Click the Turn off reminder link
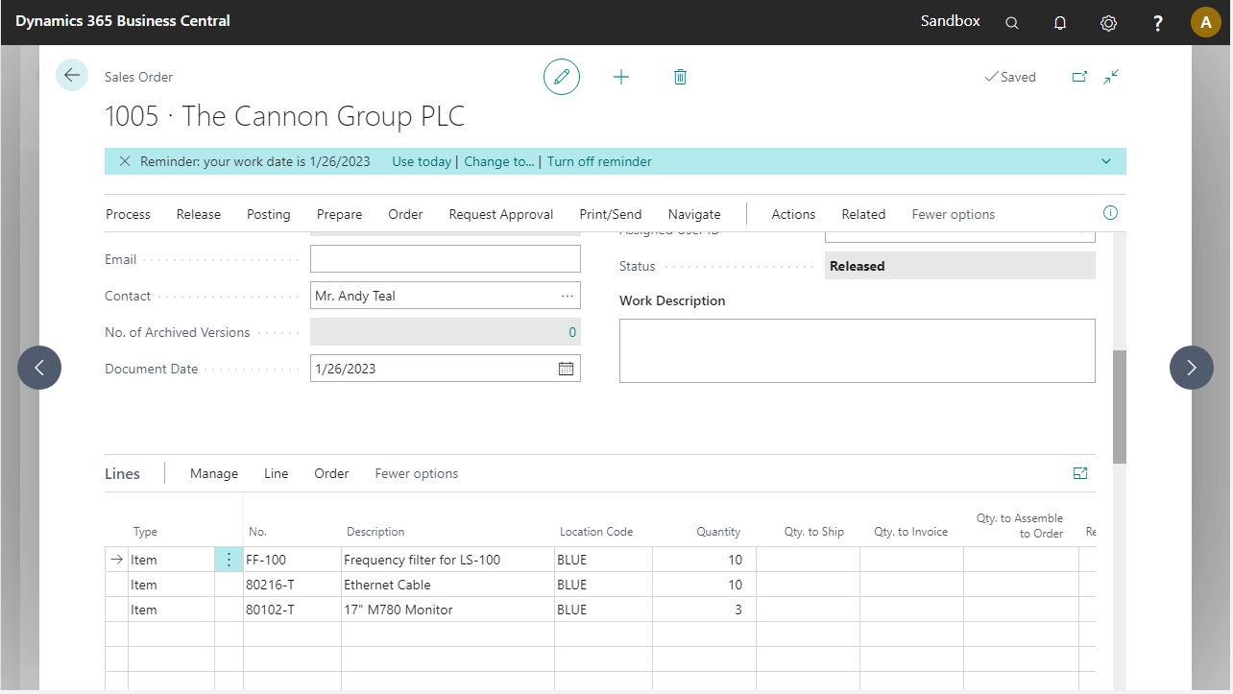Image resolution: width=1233 pixels, height=694 pixels. [x=599, y=161]
